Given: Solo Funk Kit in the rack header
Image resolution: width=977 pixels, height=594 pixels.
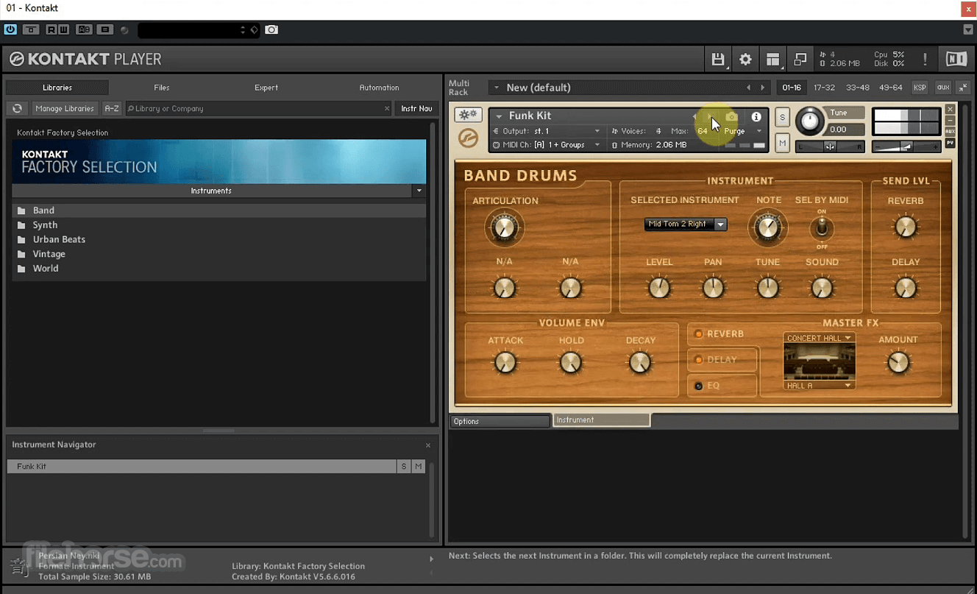Looking at the screenshot, I should coord(782,117).
